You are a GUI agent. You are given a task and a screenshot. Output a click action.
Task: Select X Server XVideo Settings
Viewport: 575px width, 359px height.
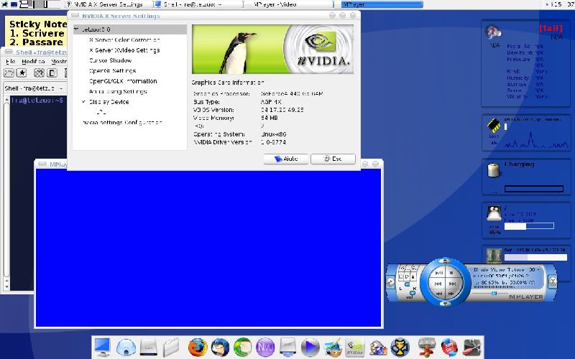124,50
